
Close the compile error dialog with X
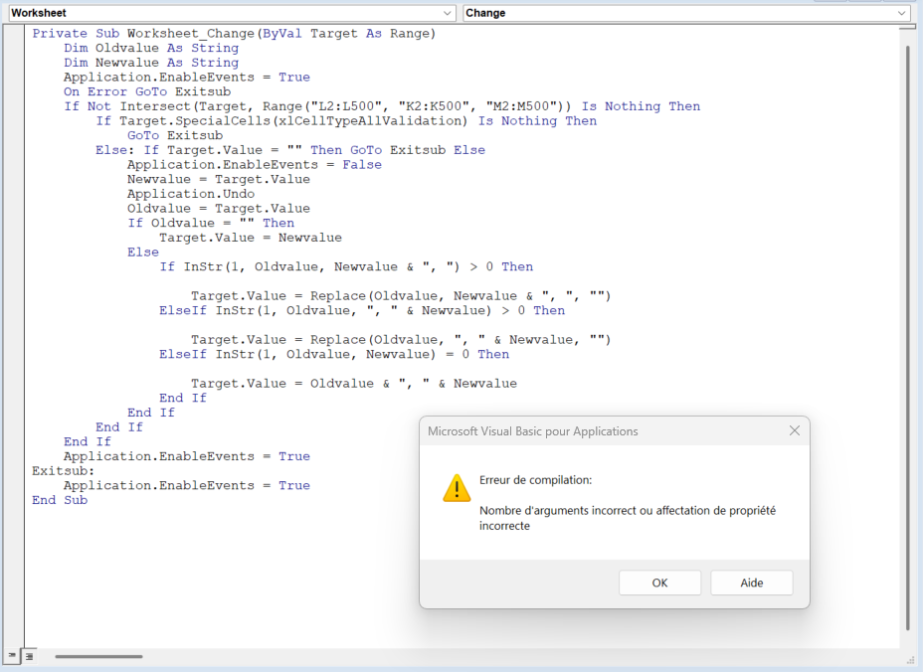click(x=794, y=430)
